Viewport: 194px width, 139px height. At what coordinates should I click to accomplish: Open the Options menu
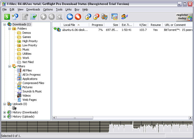(x=48, y=9)
